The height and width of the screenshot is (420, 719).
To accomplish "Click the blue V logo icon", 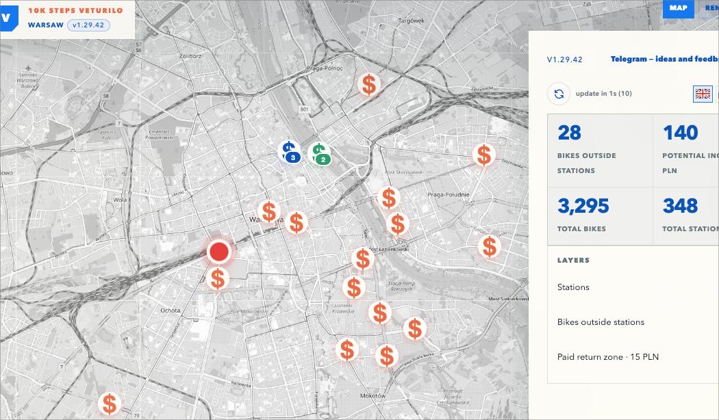I will tap(8, 18).
